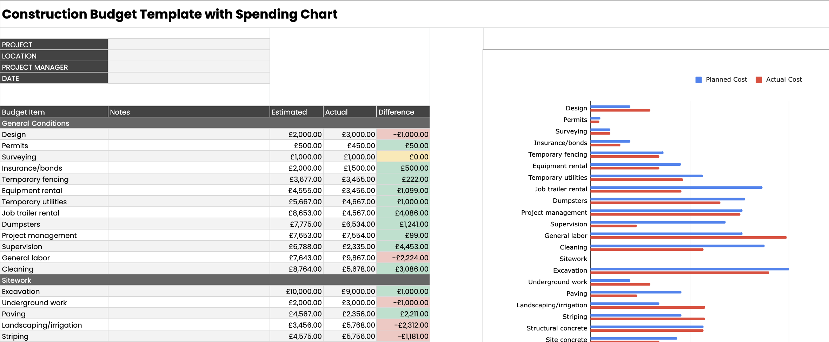The height and width of the screenshot is (342, 829).
Task: Select the Landscaping/irrigation actual £5,768.00
Action: (x=350, y=325)
